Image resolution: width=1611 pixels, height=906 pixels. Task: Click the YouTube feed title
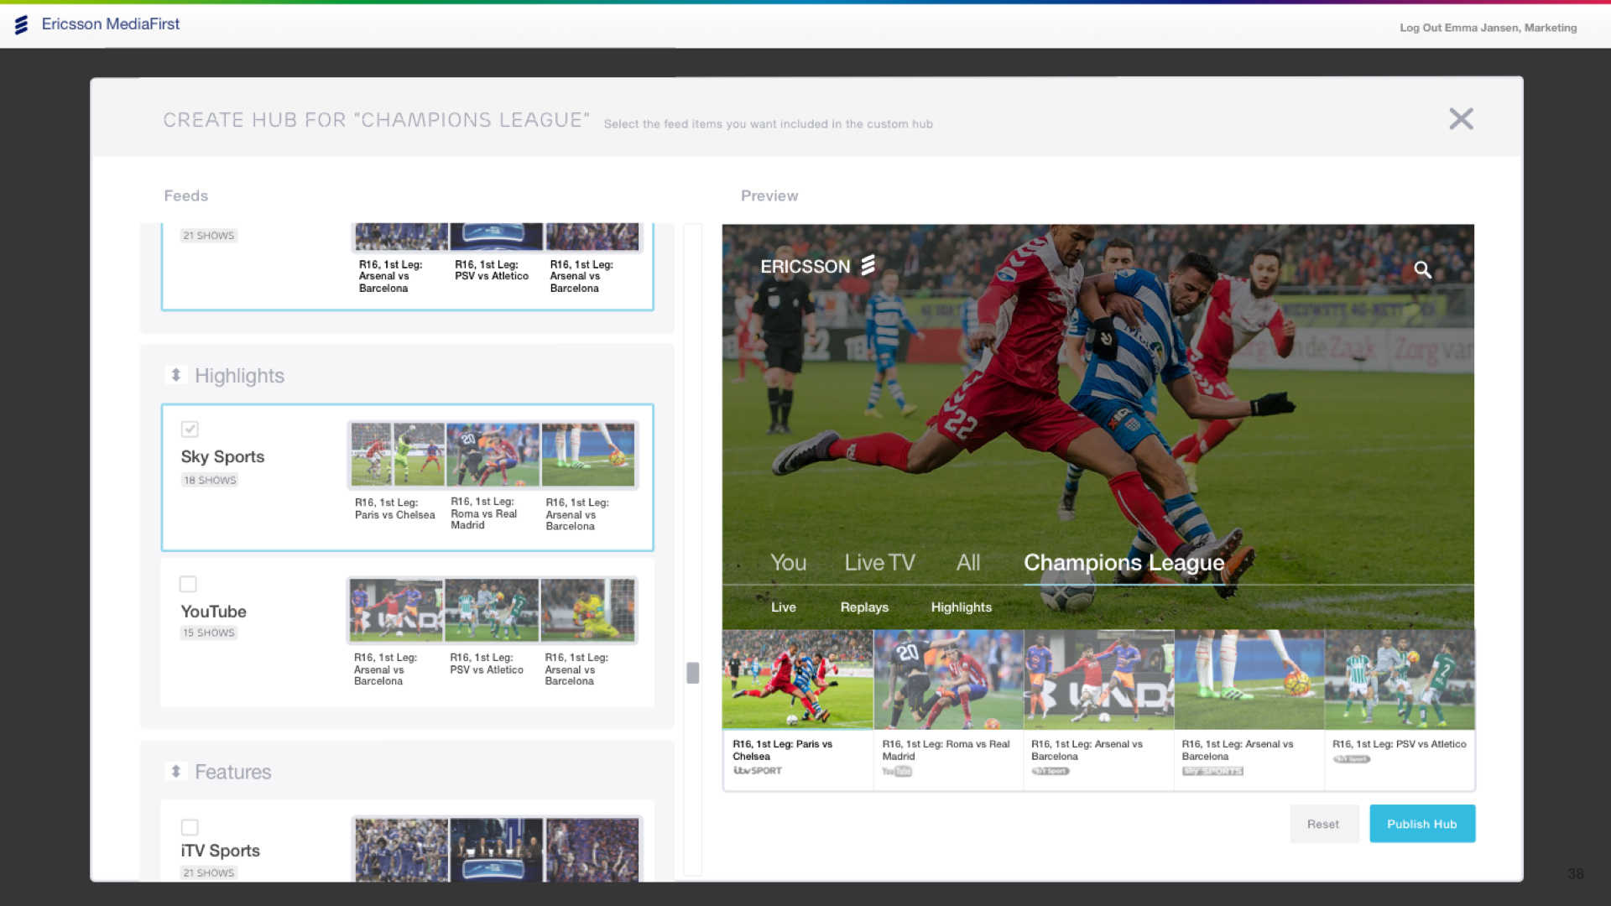click(213, 612)
